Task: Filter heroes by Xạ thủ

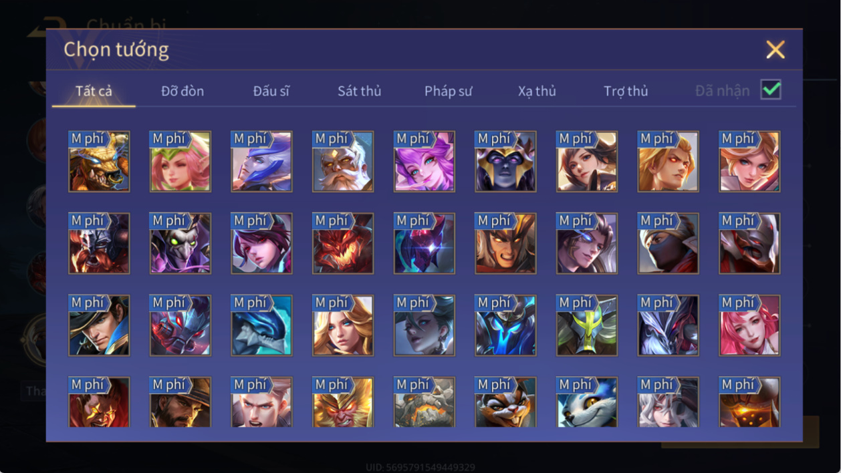Action: point(537,91)
